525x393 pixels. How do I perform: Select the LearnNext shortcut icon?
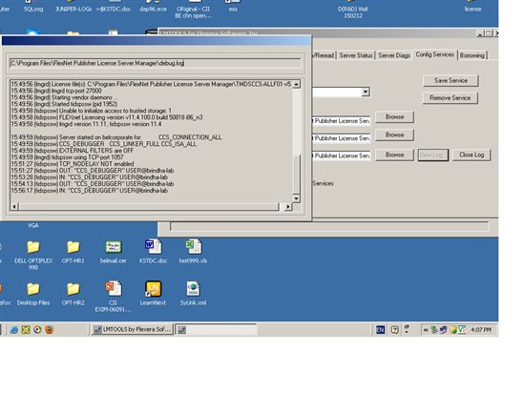coord(153,293)
